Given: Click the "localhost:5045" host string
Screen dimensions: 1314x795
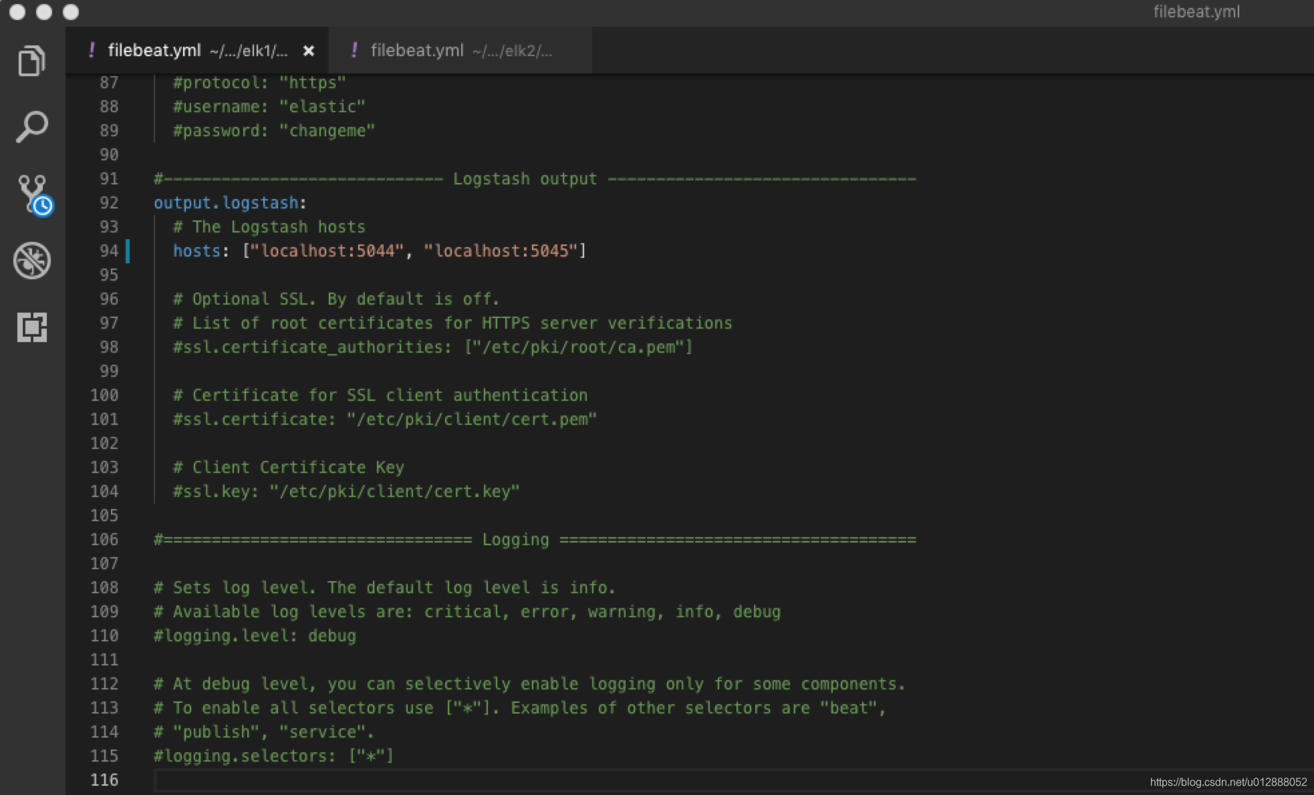Looking at the screenshot, I should click(501, 251).
